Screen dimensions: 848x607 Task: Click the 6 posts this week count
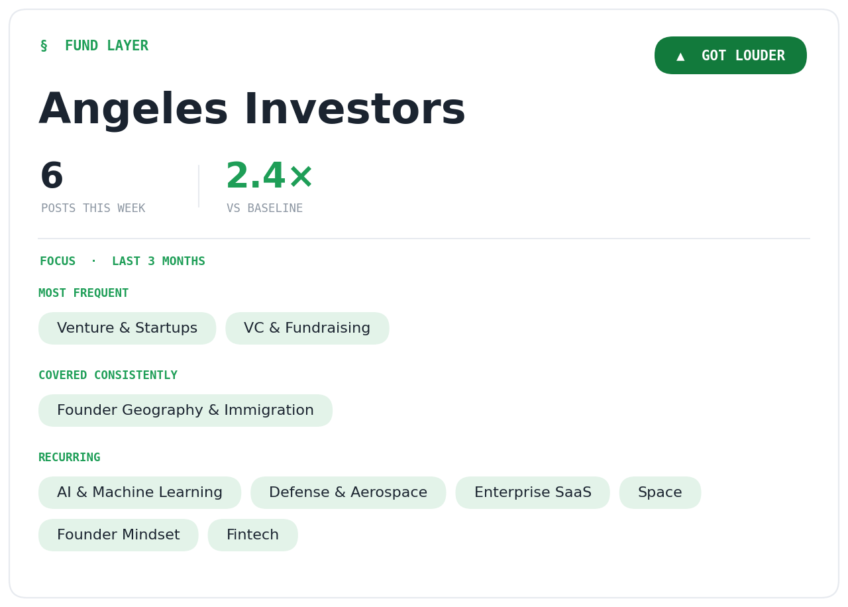[x=52, y=177]
